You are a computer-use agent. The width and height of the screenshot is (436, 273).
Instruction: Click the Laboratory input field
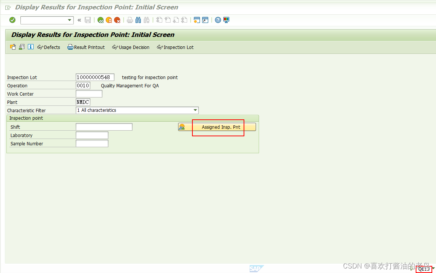tap(92, 136)
